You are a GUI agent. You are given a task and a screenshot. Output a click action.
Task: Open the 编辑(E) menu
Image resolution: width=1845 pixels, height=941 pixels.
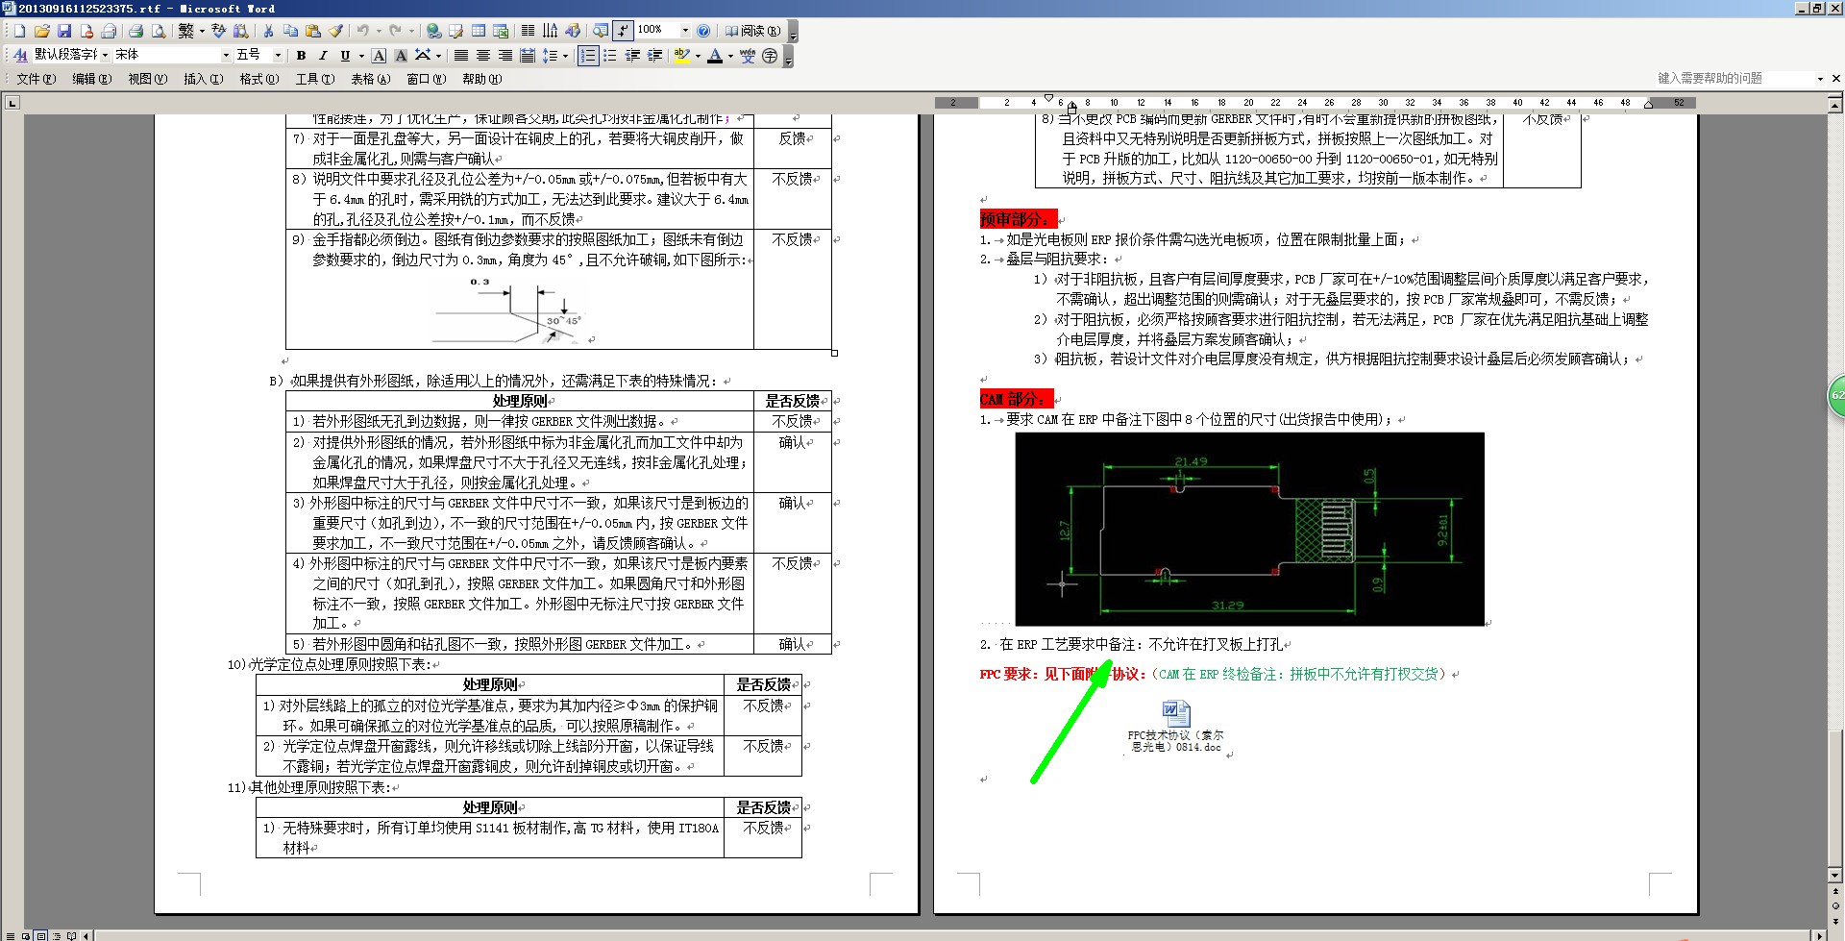[91, 79]
